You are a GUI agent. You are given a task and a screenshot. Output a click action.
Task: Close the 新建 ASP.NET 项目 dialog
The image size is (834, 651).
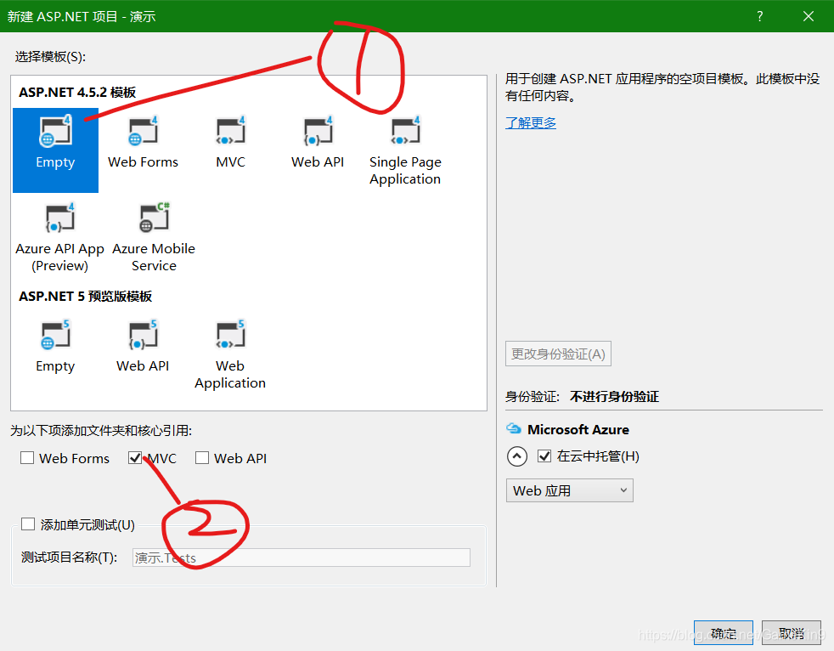(809, 16)
